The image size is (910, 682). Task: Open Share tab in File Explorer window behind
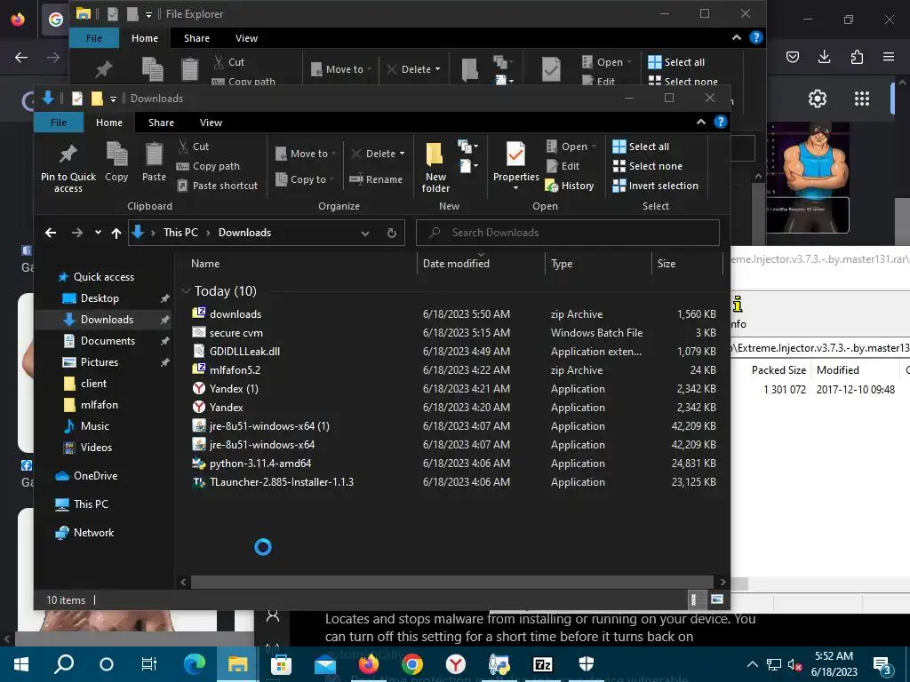(x=196, y=38)
